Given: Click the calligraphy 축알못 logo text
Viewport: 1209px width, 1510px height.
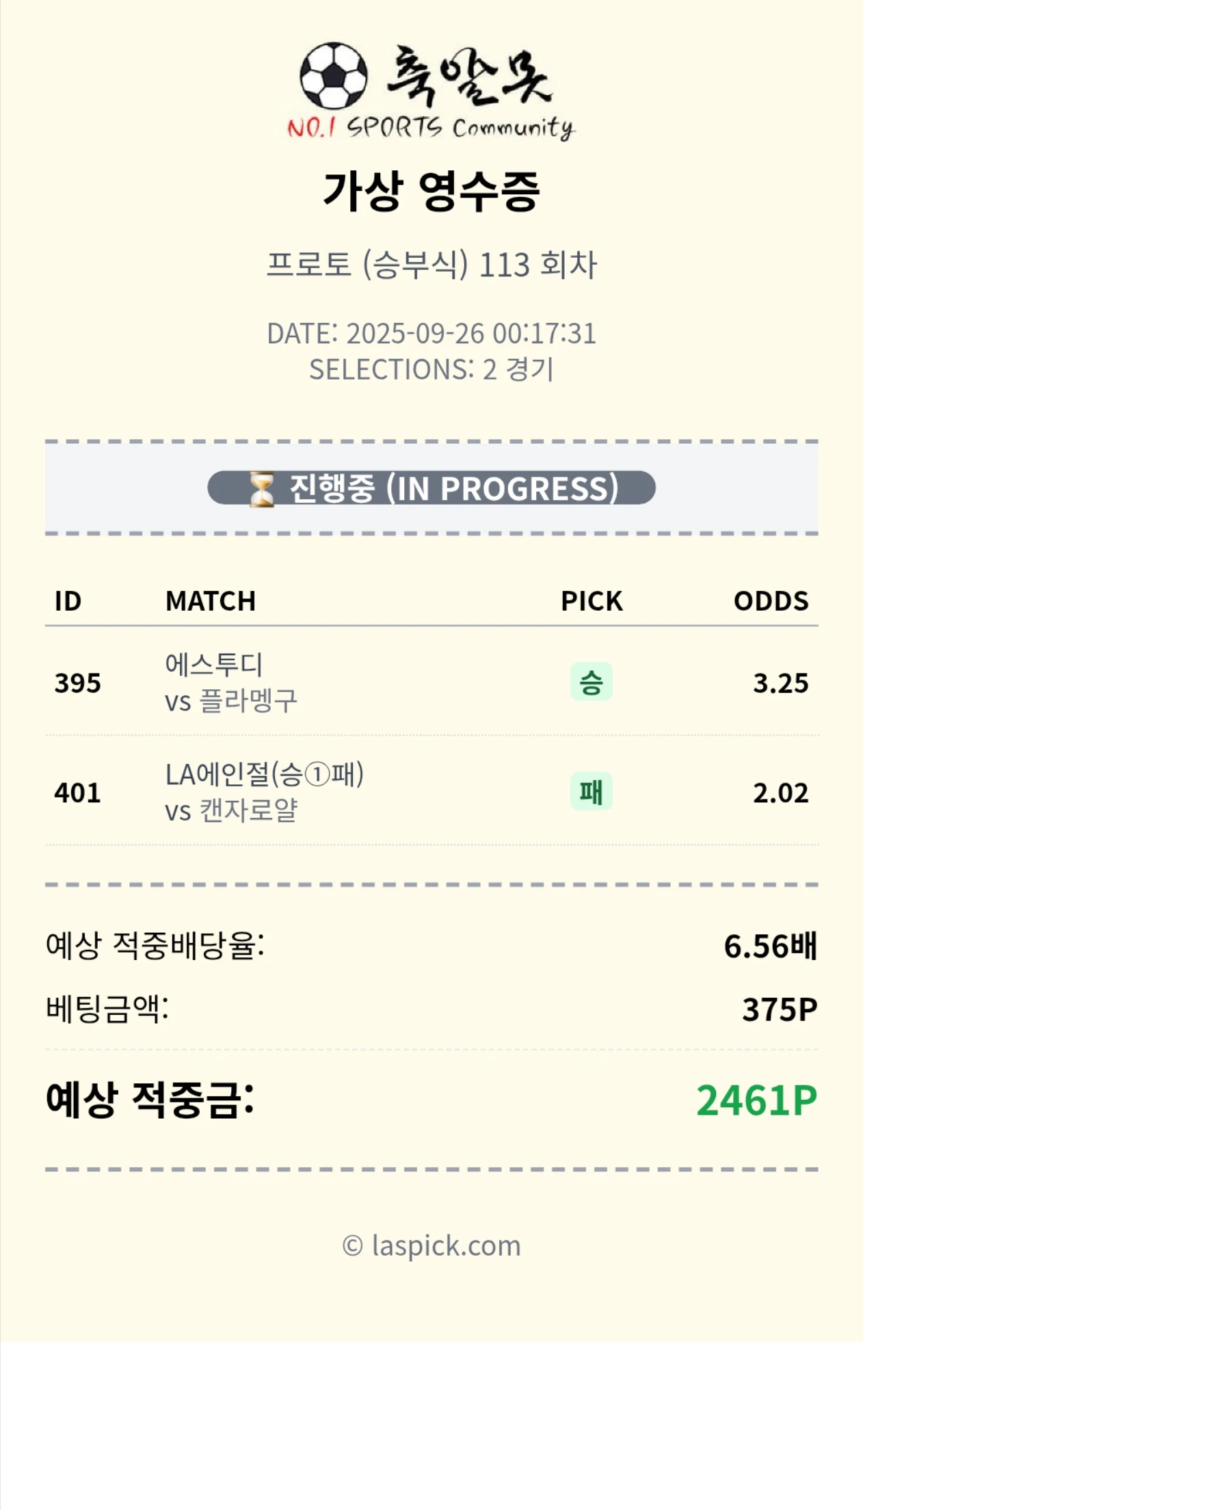Looking at the screenshot, I should point(469,76).
